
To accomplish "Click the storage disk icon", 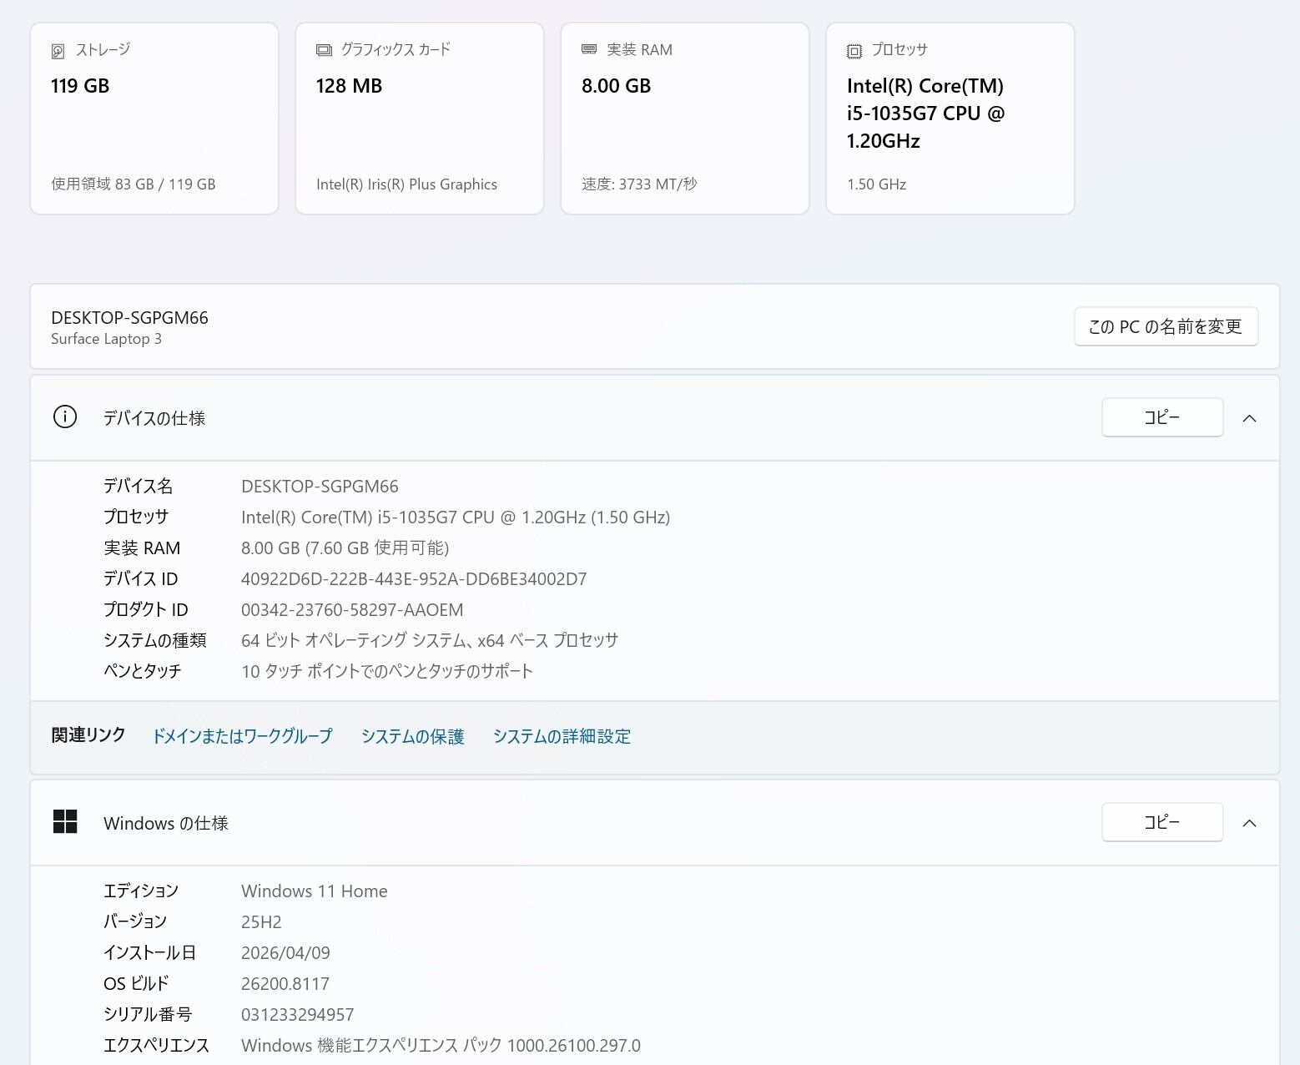I will [x=58, y=51].
